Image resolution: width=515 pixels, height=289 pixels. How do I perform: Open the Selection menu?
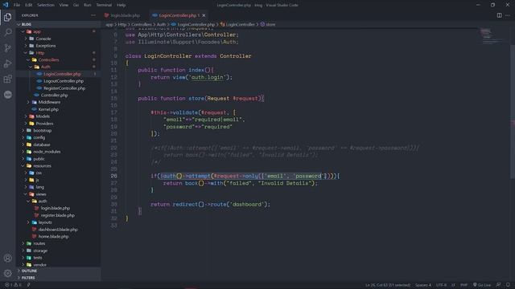pyautogui.click(x=46, y=5)
